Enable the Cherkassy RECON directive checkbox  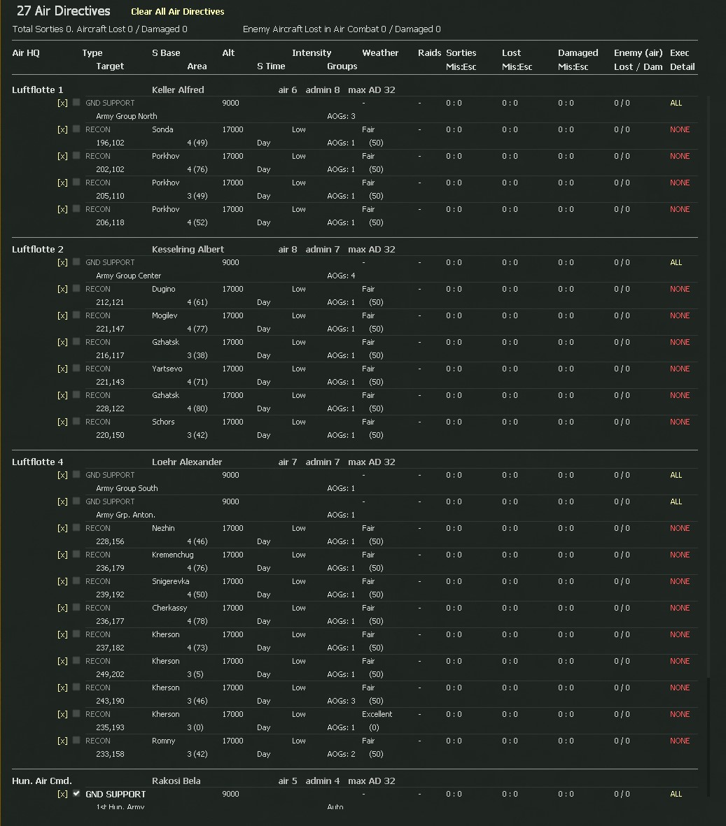point(76,607)
